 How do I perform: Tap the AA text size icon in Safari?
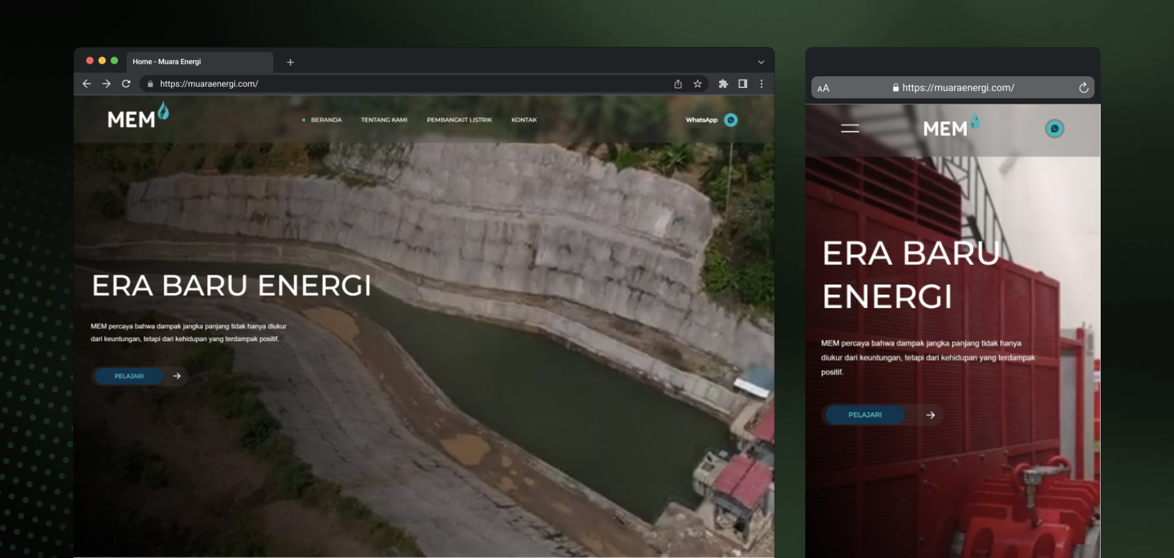[x=824, y=87]
